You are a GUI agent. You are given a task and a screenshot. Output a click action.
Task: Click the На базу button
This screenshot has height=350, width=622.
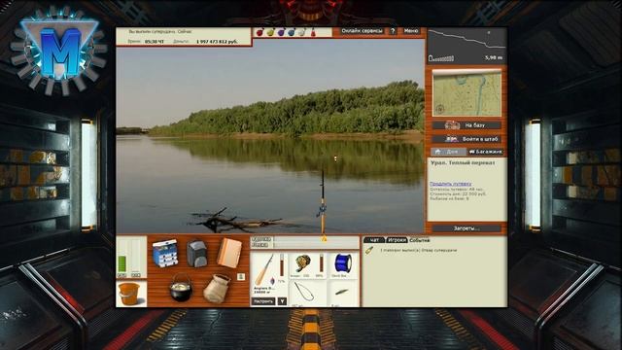(466, 125)
